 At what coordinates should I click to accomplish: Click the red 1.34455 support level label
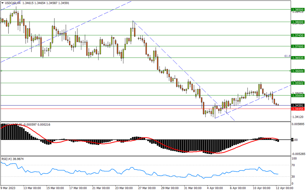coord(298,109)
